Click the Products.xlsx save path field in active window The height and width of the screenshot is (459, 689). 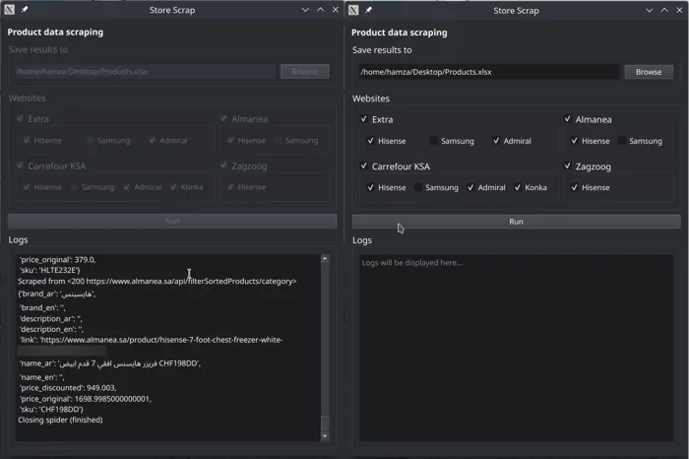click(486, 72)
